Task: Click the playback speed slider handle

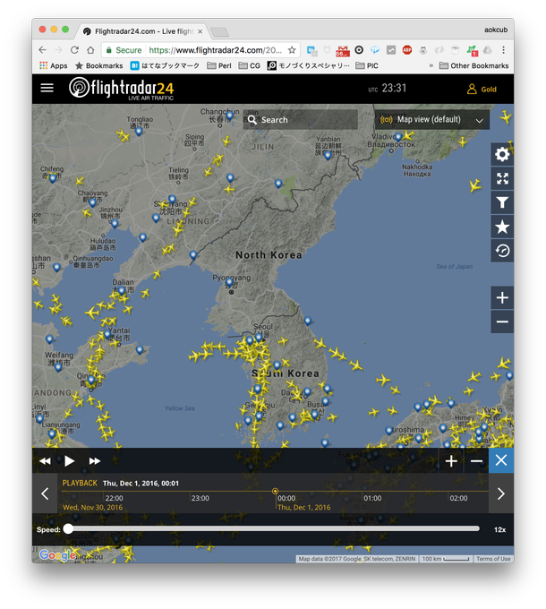Action: [68, 528]
